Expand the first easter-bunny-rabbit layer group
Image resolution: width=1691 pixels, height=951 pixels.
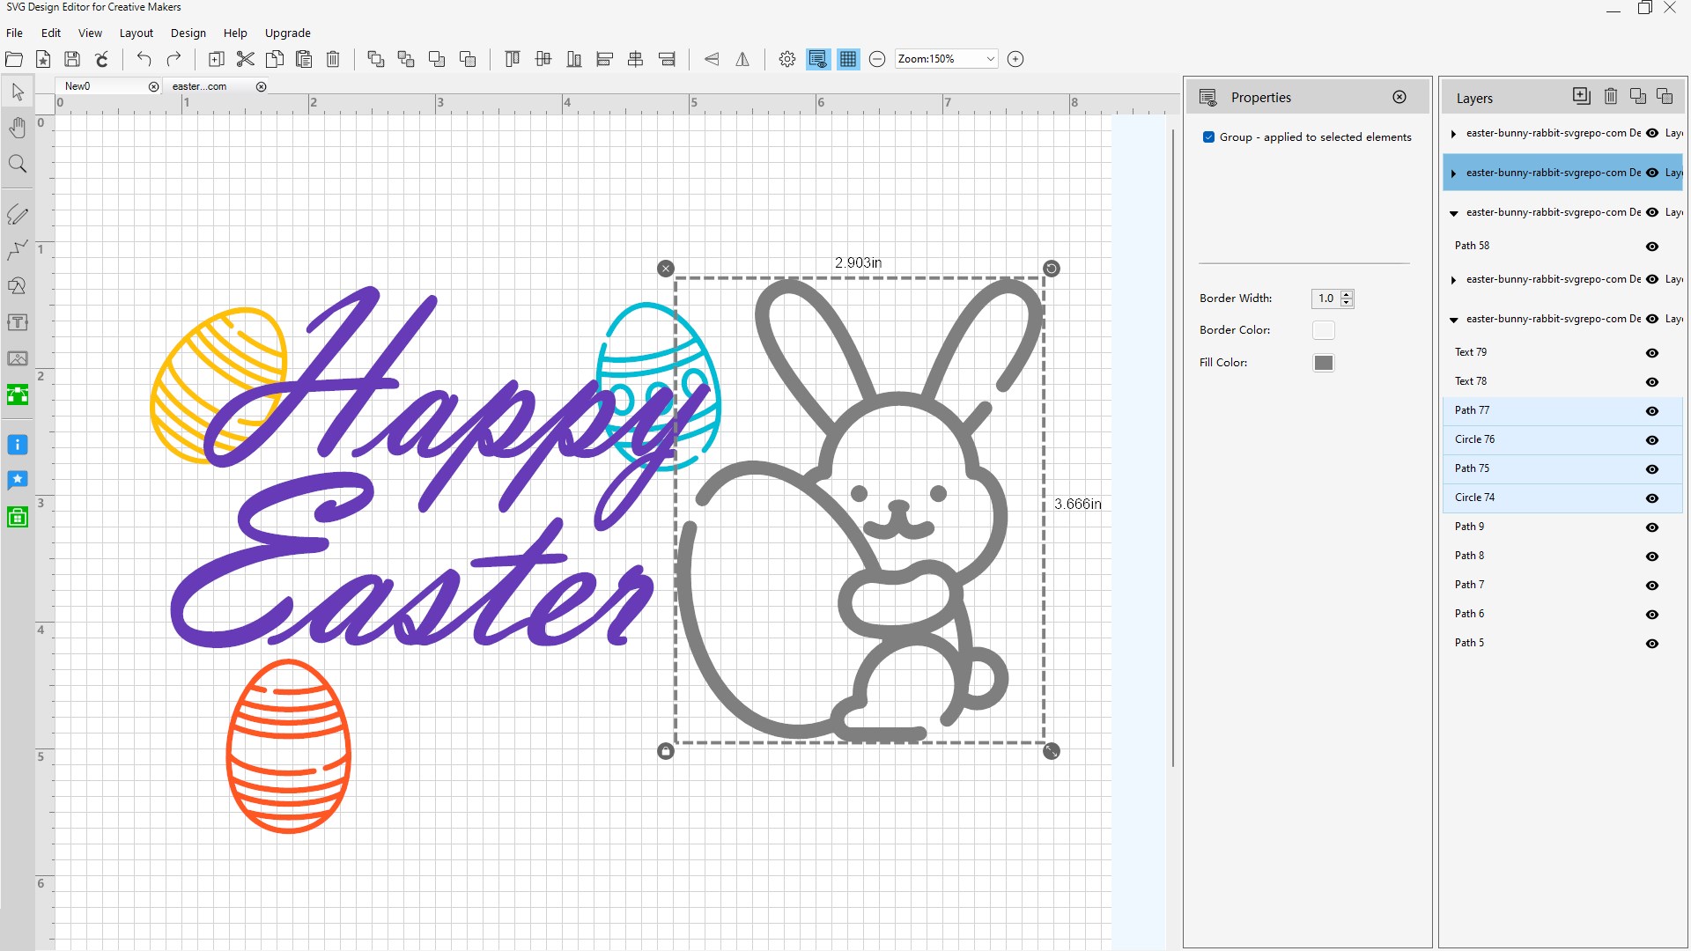click(x=1454, y=133)
